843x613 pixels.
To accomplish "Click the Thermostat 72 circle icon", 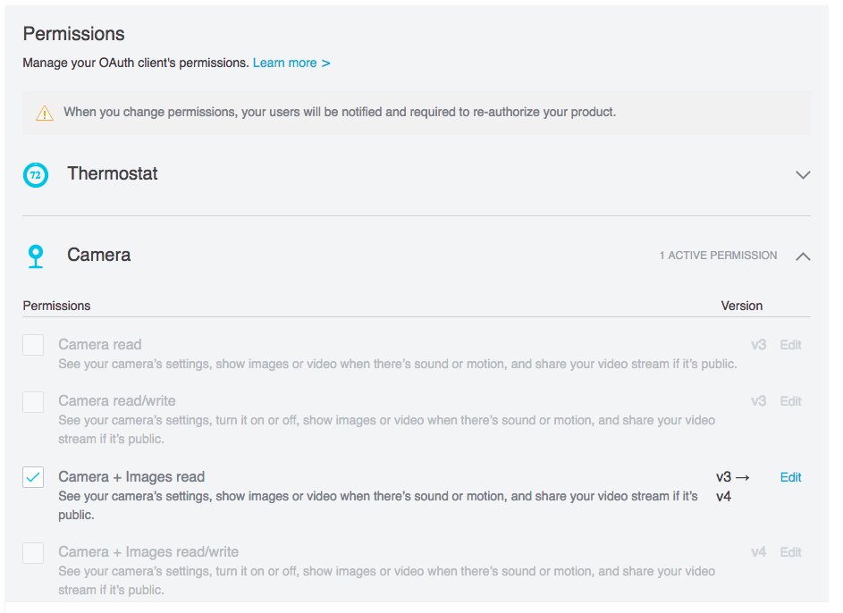I will tap(35, 175).
